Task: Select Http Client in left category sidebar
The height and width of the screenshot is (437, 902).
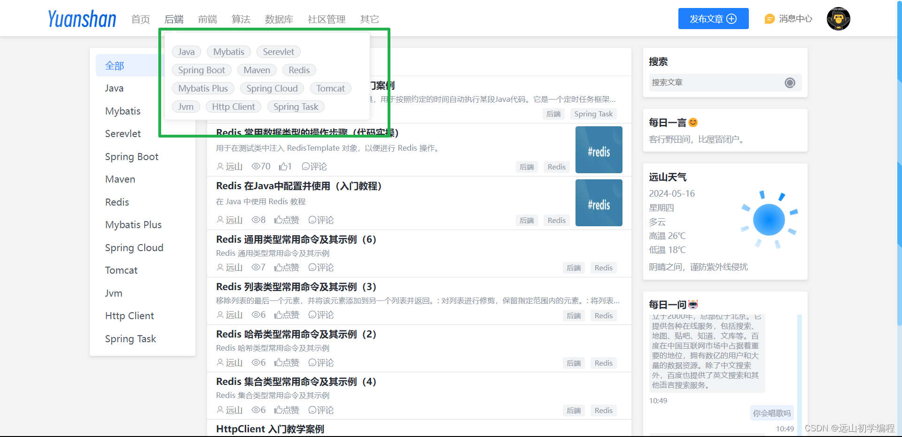Action: click(x=130, y=316)
